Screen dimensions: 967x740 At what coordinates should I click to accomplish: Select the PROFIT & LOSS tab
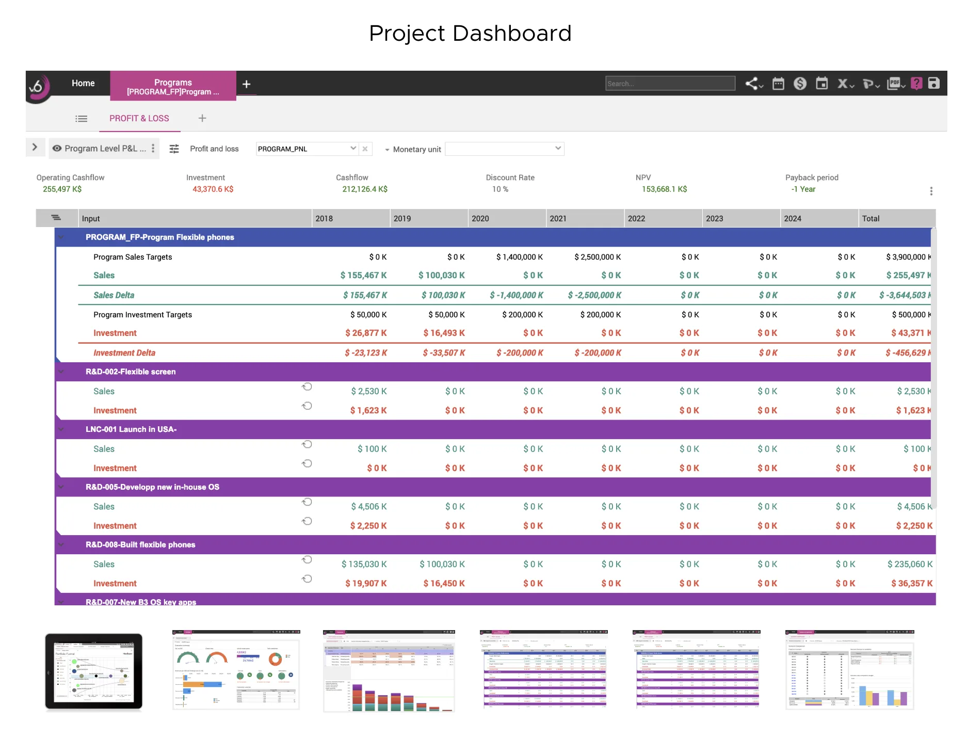click(x=139, y=118)
